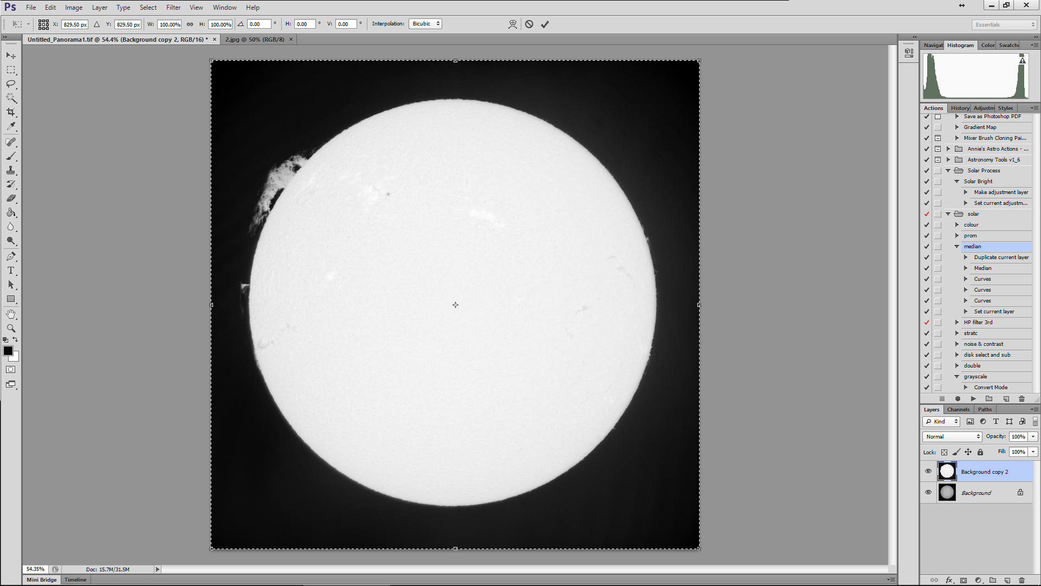Toggle lock transparent pixels in Layers panel
This screenshot has width=1041, height=586.
tap(944, 452)
